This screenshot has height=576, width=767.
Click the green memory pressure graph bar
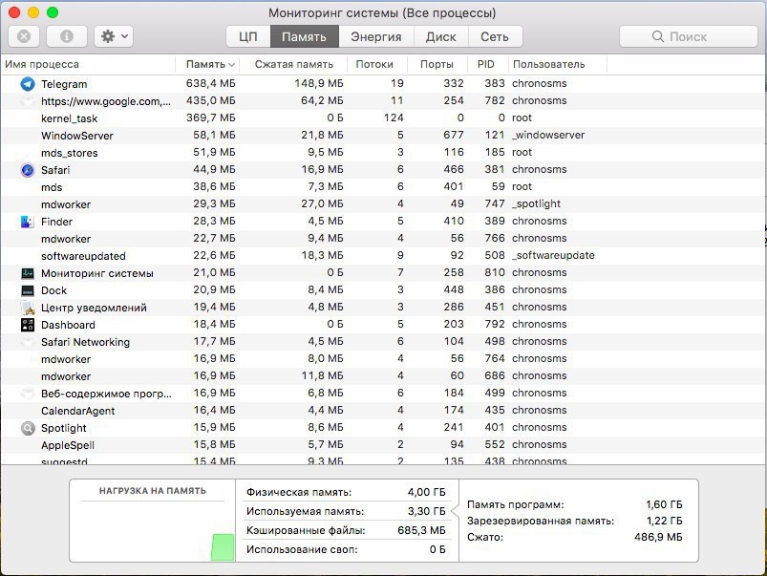(x=223, y=547)
